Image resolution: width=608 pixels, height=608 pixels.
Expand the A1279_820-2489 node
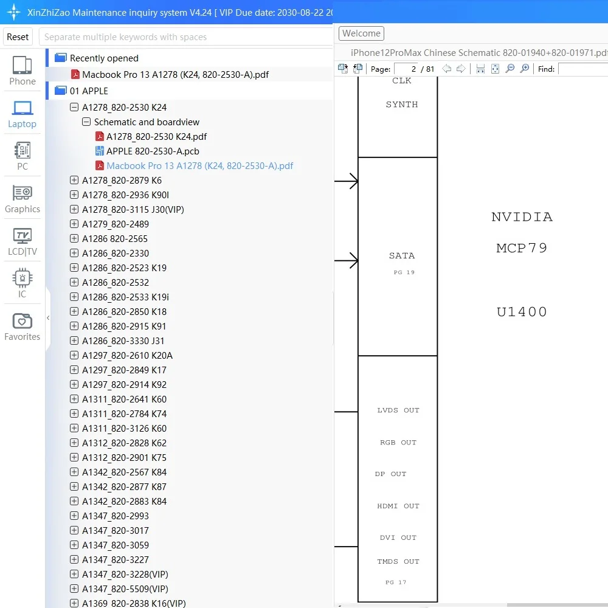(x=74, y=224)
